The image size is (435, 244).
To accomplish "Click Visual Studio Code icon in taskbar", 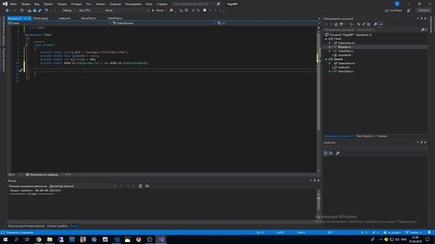I will pos(116,239).
